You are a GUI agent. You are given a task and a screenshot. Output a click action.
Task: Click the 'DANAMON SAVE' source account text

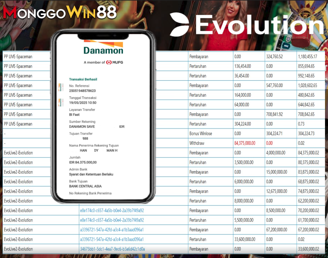[82, 126]
